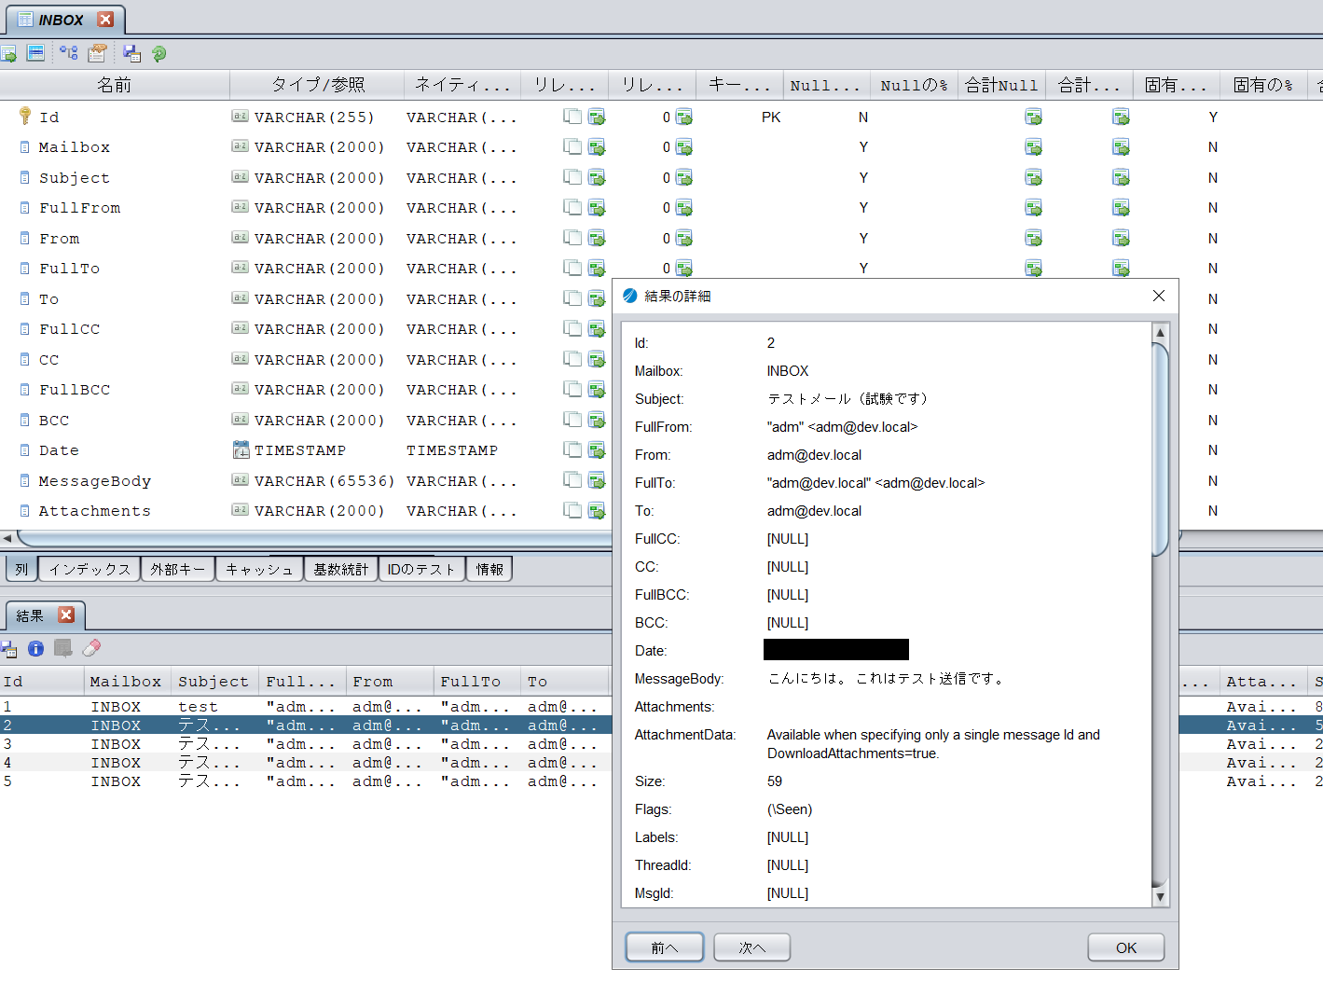The image size is (1323, 995).
Task: Click the dialog scrollbar down arrow
Action: 1160,897
